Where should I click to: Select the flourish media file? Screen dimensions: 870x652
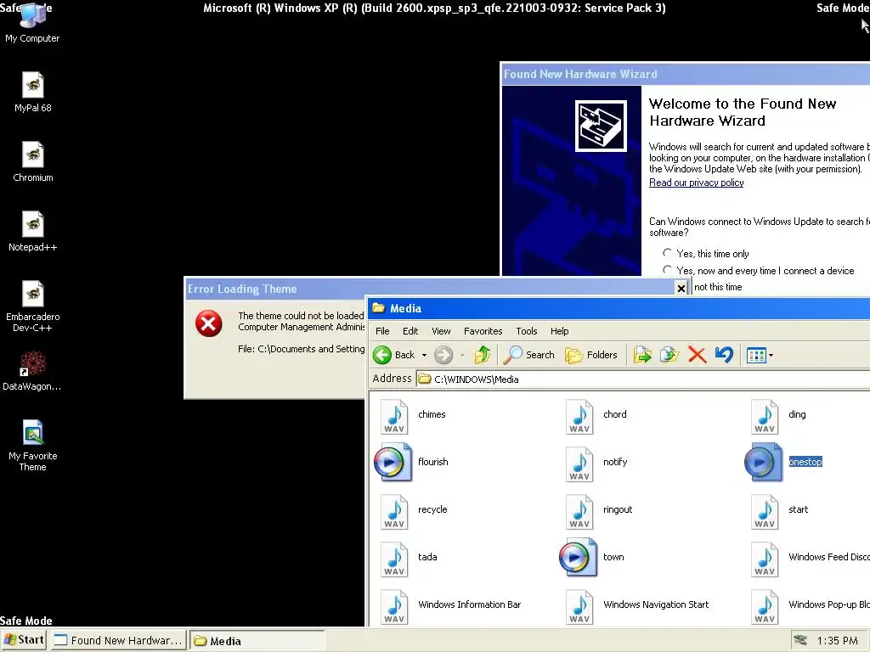coord(411,462)
